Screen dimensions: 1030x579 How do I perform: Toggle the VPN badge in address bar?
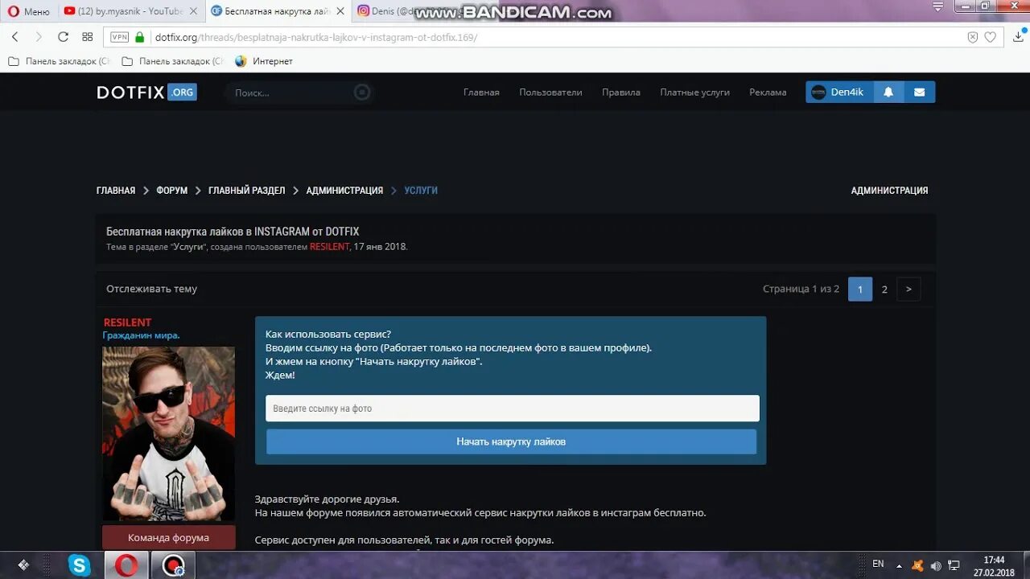[119, 37]
